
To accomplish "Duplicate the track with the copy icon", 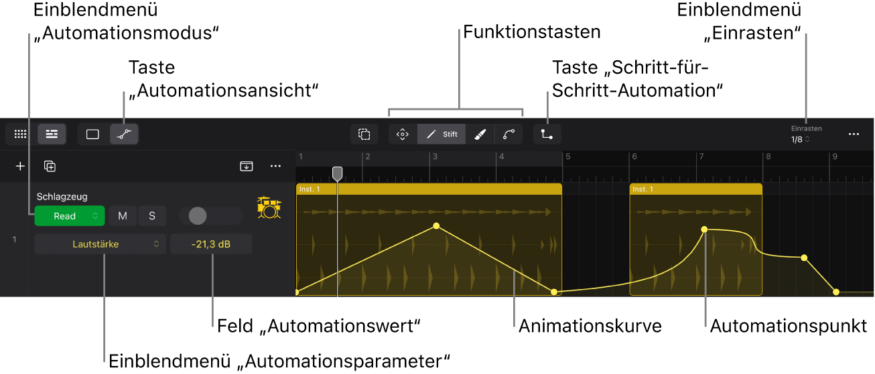I will pos(50,166).
